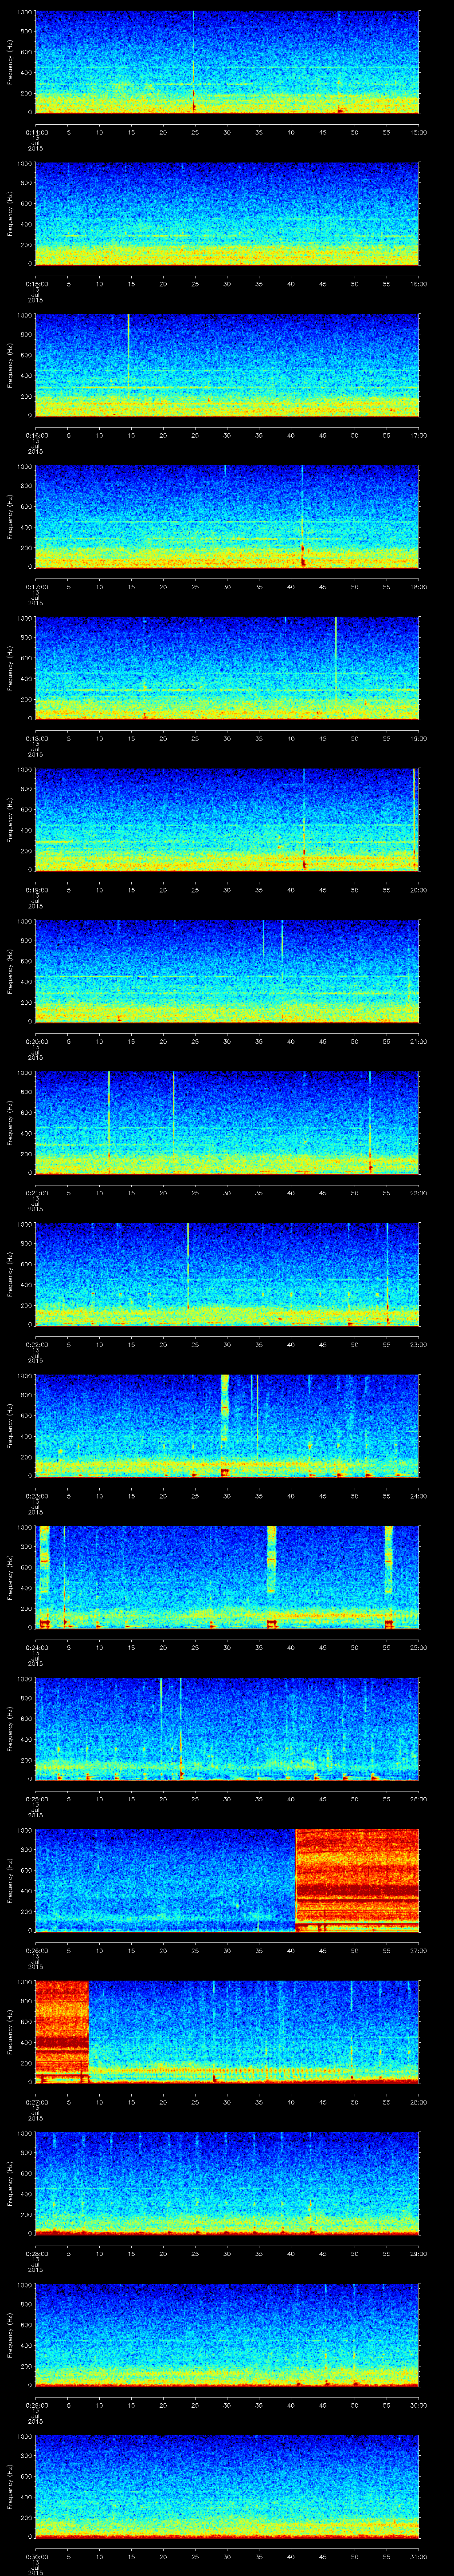454x2576 pixels.
Task: Select the burst near 37s in 0:24:00 spectrogram
Action: tap(271, 1560)
